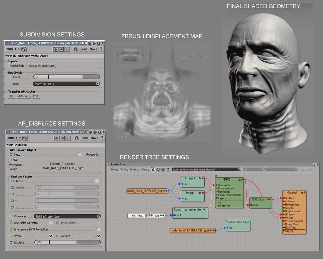323x259 pixels.
Task: Open the Sources.Materials.DefaultLib.Material dropdown
Action: (x=206, y=170)
